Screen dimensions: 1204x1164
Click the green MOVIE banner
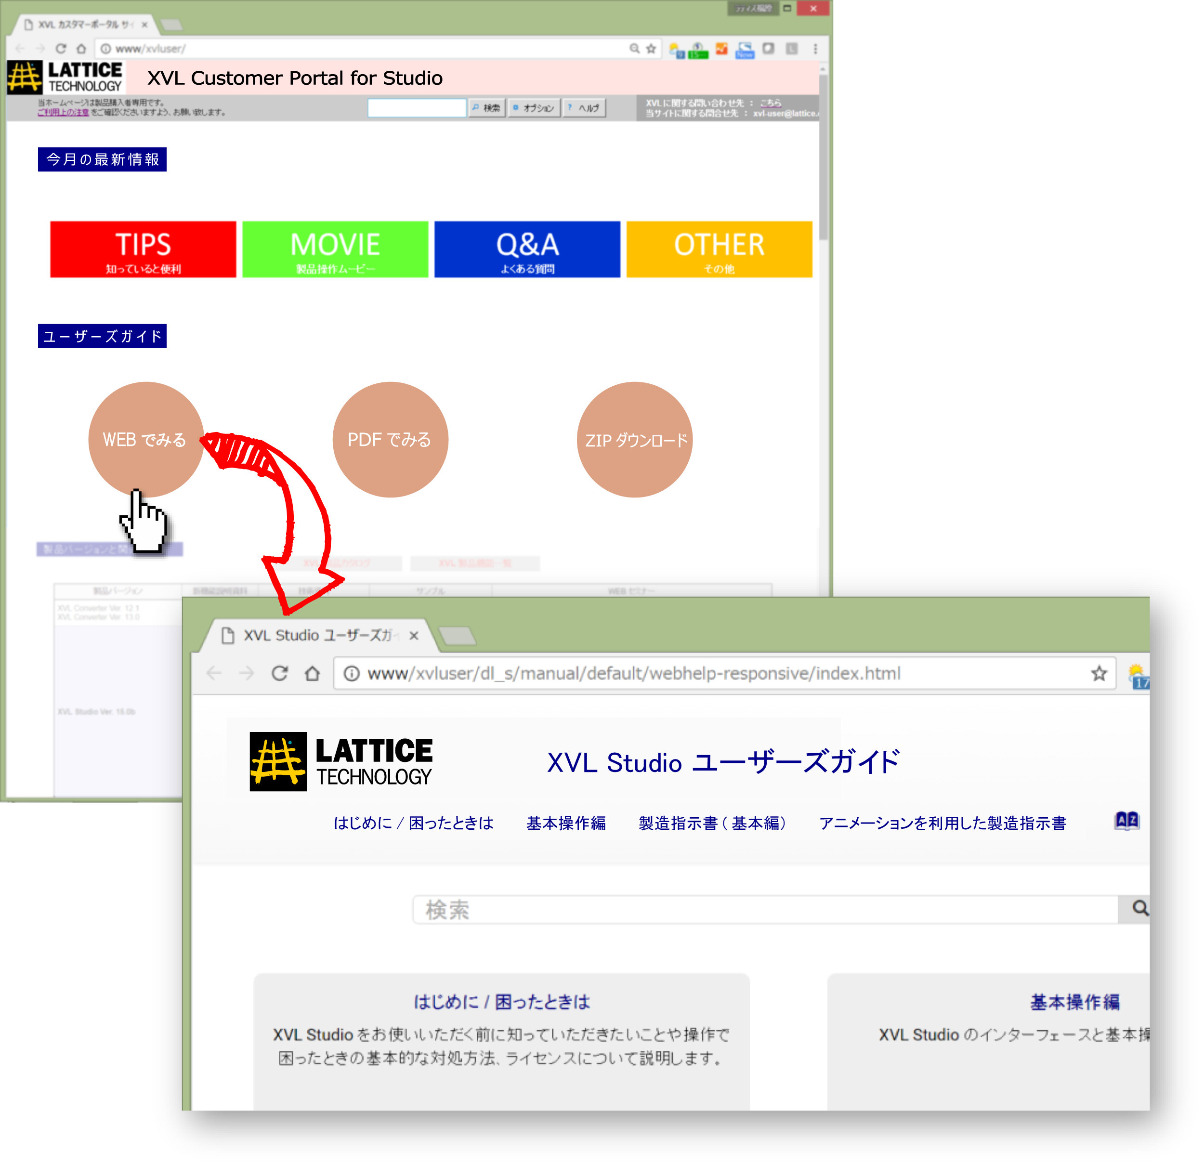click(335, 249)
